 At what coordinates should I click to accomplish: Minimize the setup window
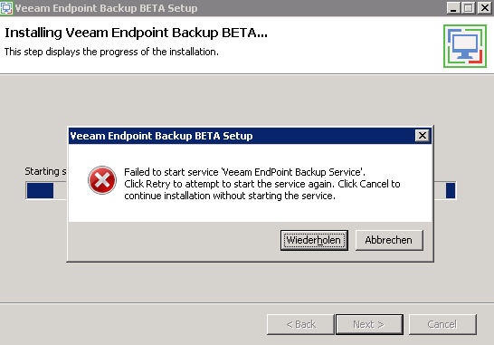[x=453, y=8]
